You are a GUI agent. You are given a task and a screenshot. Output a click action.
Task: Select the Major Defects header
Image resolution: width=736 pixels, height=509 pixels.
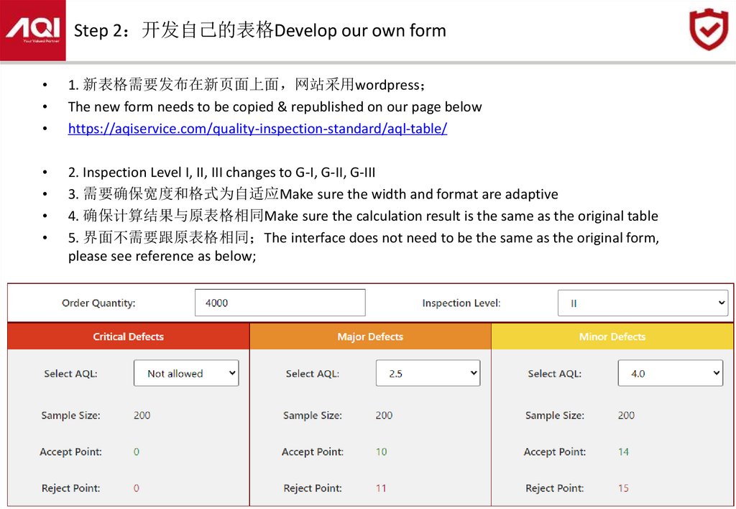pos(370,336)
